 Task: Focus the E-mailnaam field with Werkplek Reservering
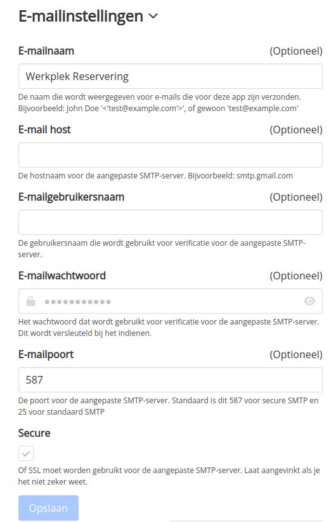tap(170, 76)
